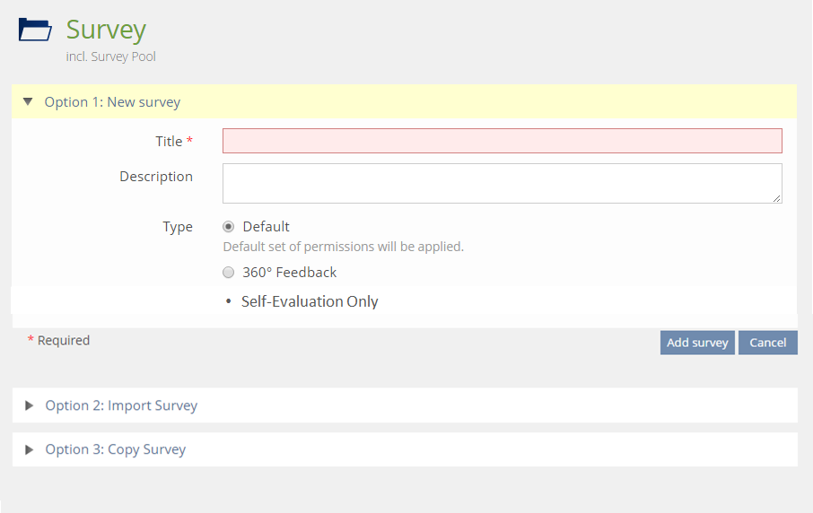Expand Option 2 via its triangle arrow
This screenshot has height=513, width=813.
point(29,405)
